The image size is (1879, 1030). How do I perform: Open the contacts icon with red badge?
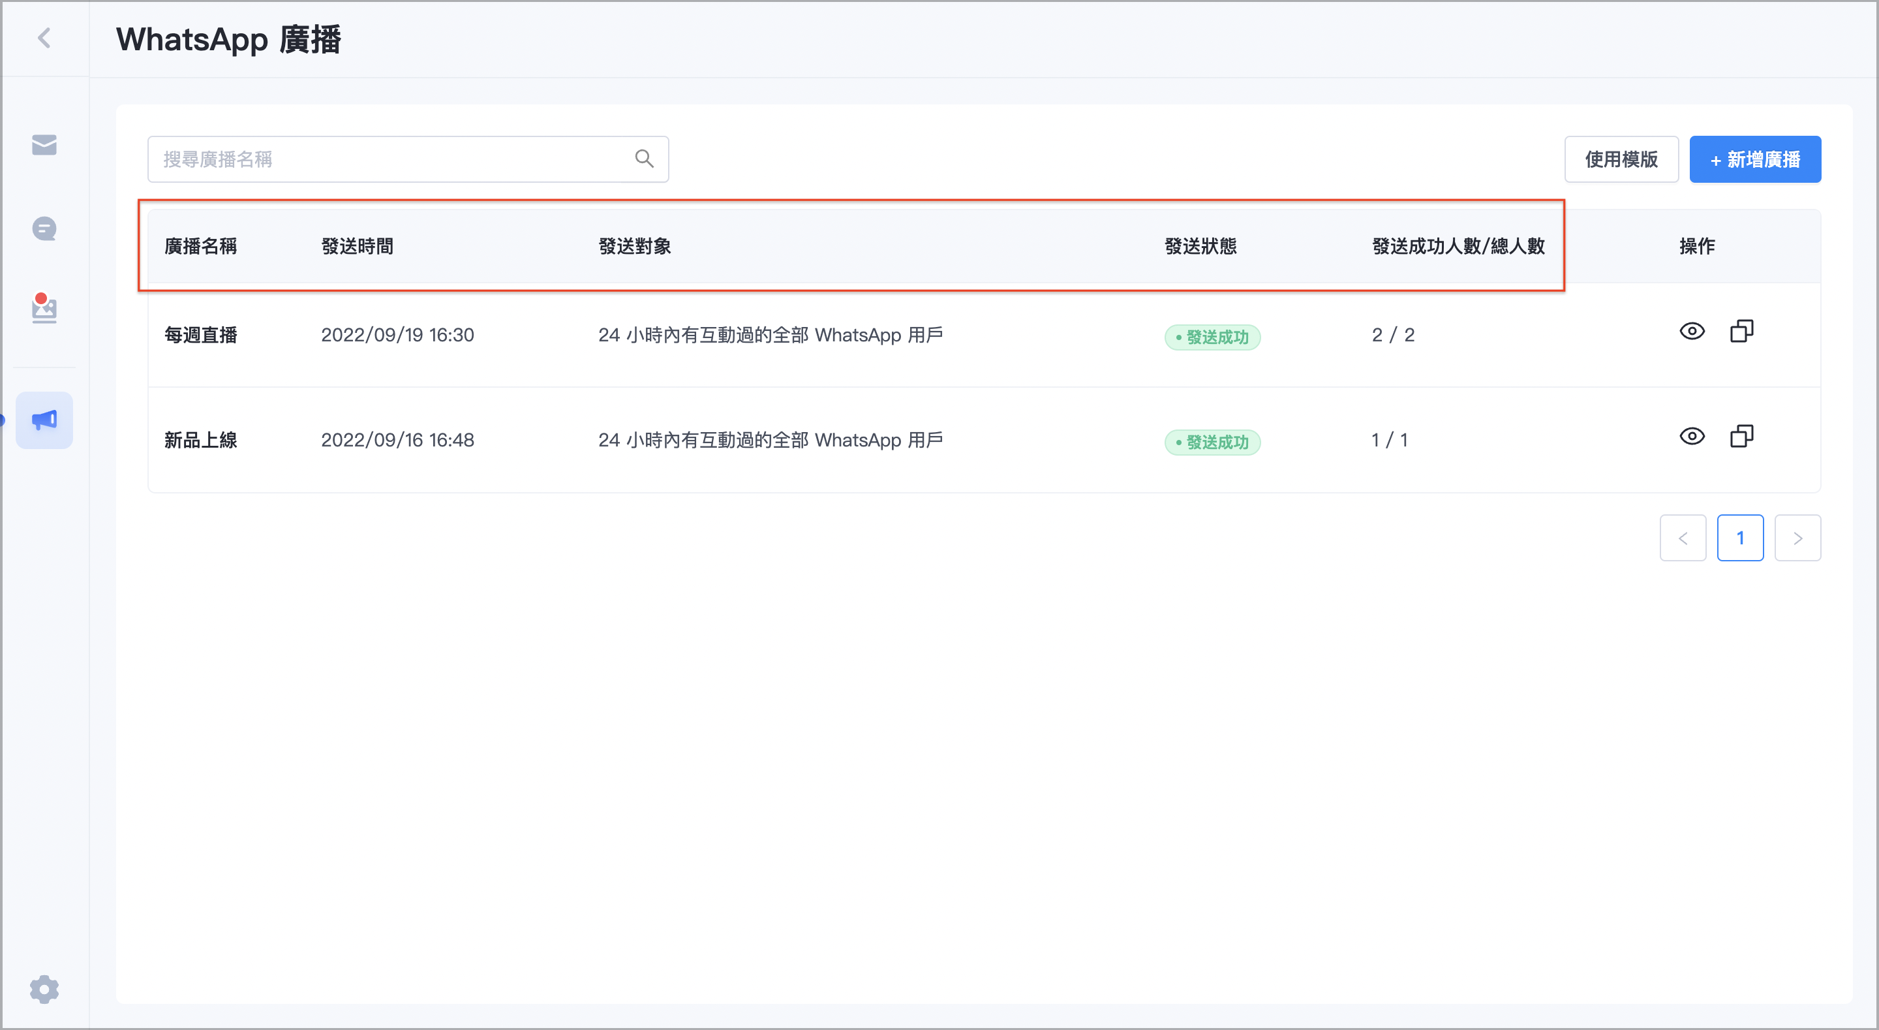44,308
